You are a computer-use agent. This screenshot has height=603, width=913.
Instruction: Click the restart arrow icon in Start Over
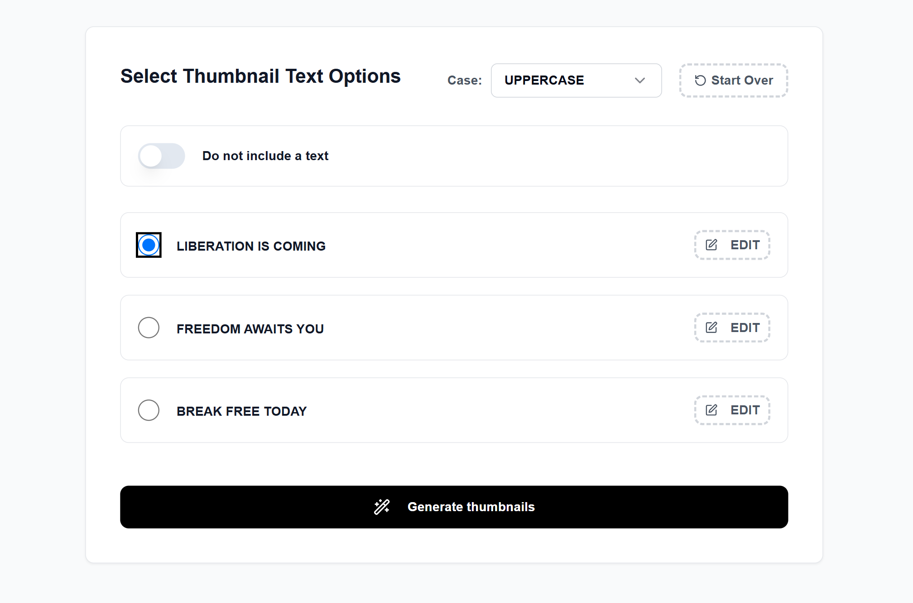(700, 81)
